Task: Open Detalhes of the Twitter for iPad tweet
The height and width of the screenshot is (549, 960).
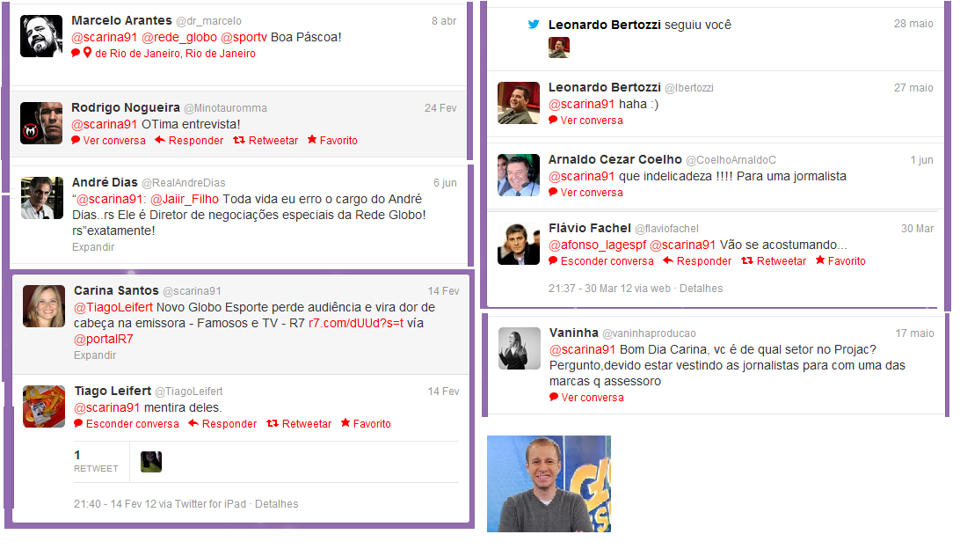Action: point(277,503)
